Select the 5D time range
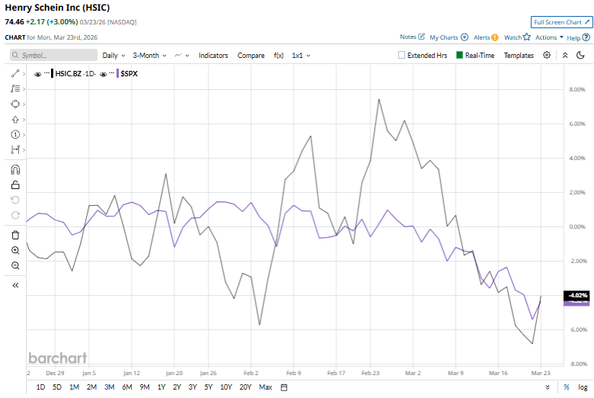 coord(57,387)
